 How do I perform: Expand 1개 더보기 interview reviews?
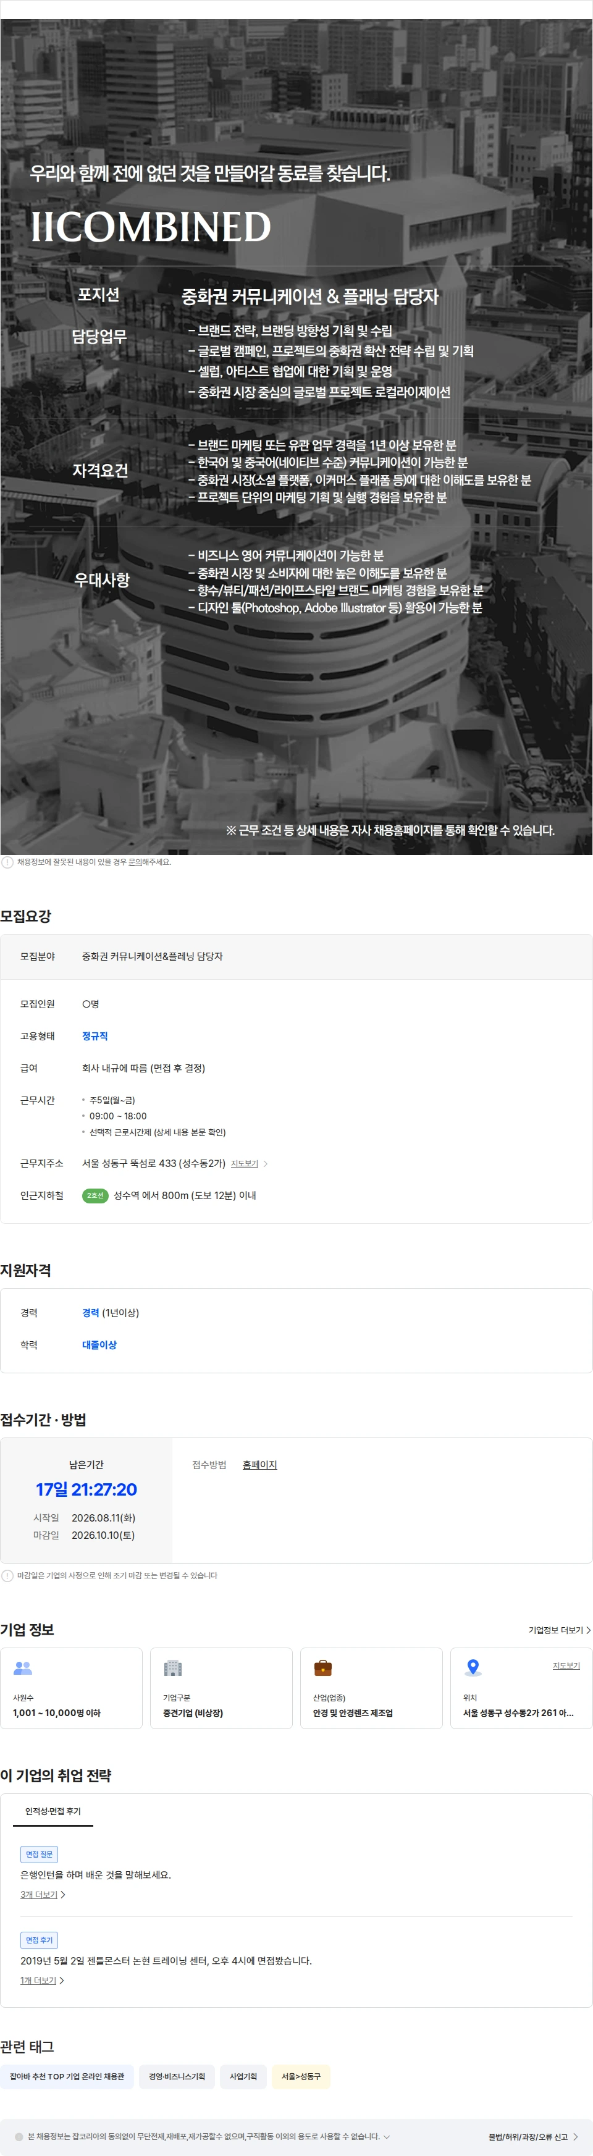pyautogui.click(x=42, y=1981)
